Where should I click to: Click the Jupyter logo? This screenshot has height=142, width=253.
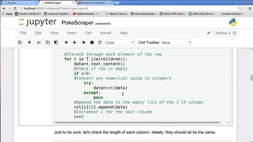(37, 22)
